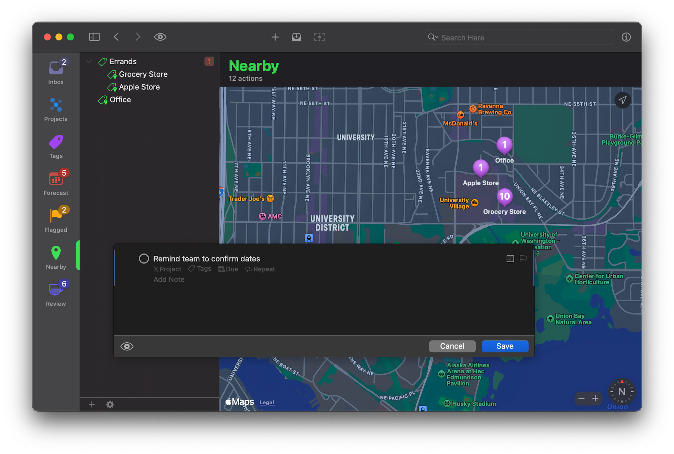Click the Quick Entry inbox-plus icon
Screen dimensions: 674x454
(x=297, y=37)
